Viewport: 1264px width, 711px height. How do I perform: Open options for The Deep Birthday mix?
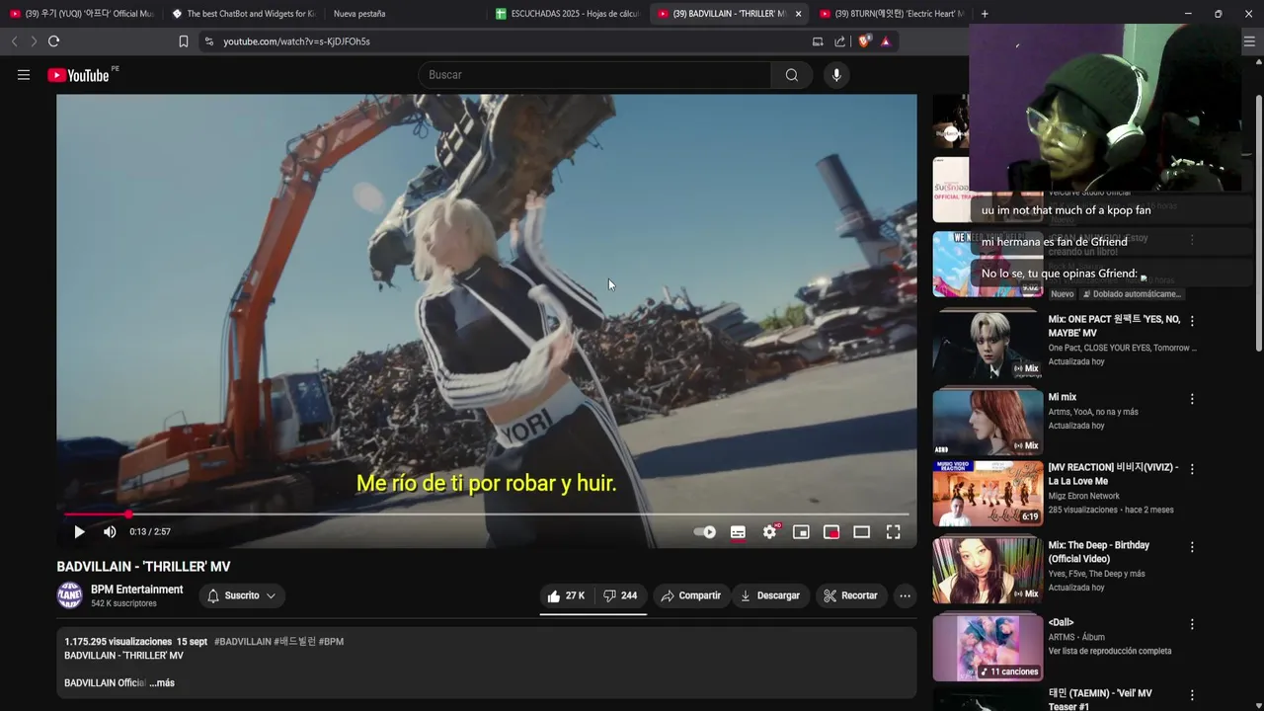(1192, 547)
